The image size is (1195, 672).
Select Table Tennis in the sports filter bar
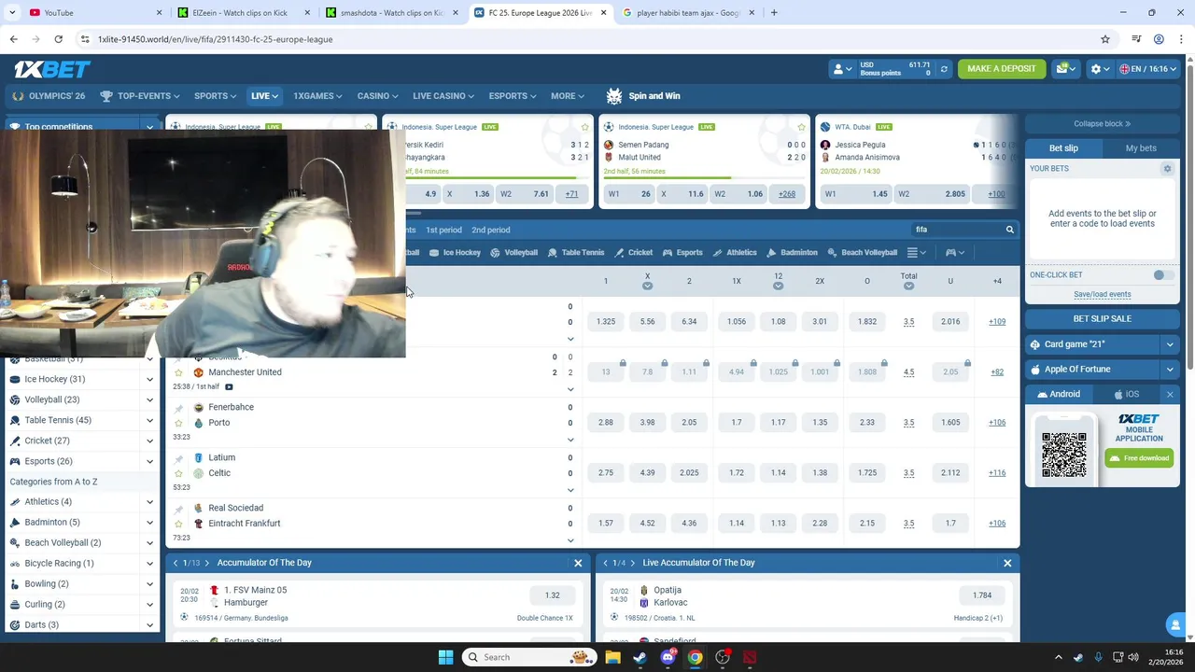point(576,253)
